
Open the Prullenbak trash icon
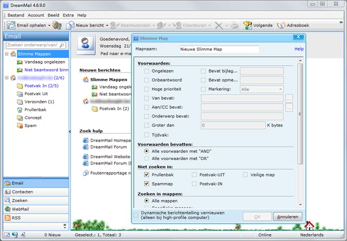[20, 110]
